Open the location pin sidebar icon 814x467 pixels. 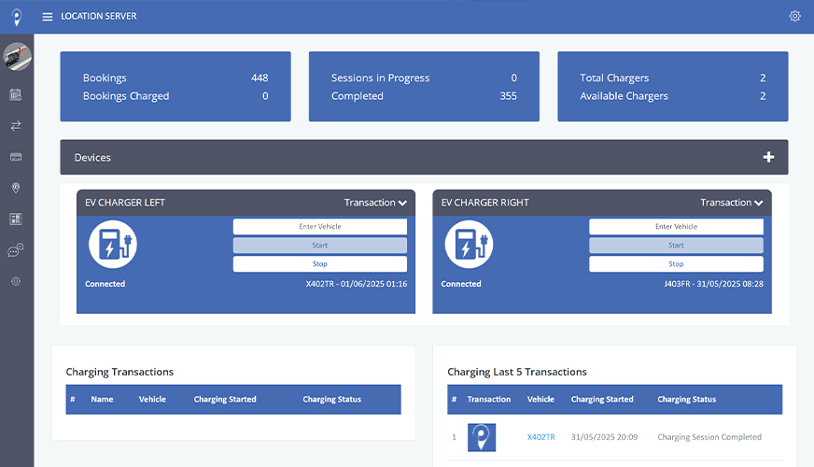[x=16, y=188]
